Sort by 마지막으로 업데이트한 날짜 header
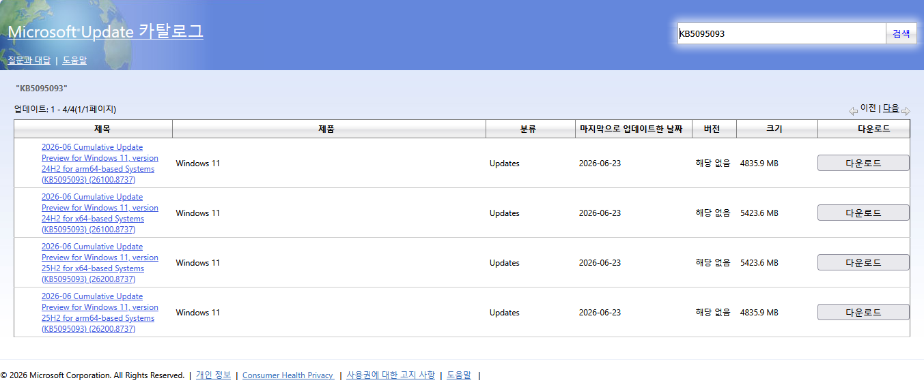 pos(634,129)
